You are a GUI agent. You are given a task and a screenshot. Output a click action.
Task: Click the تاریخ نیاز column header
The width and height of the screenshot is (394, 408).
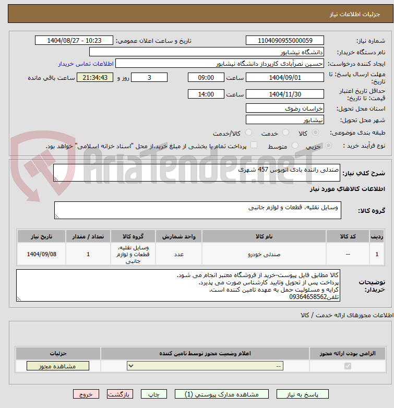coord(41,236)
